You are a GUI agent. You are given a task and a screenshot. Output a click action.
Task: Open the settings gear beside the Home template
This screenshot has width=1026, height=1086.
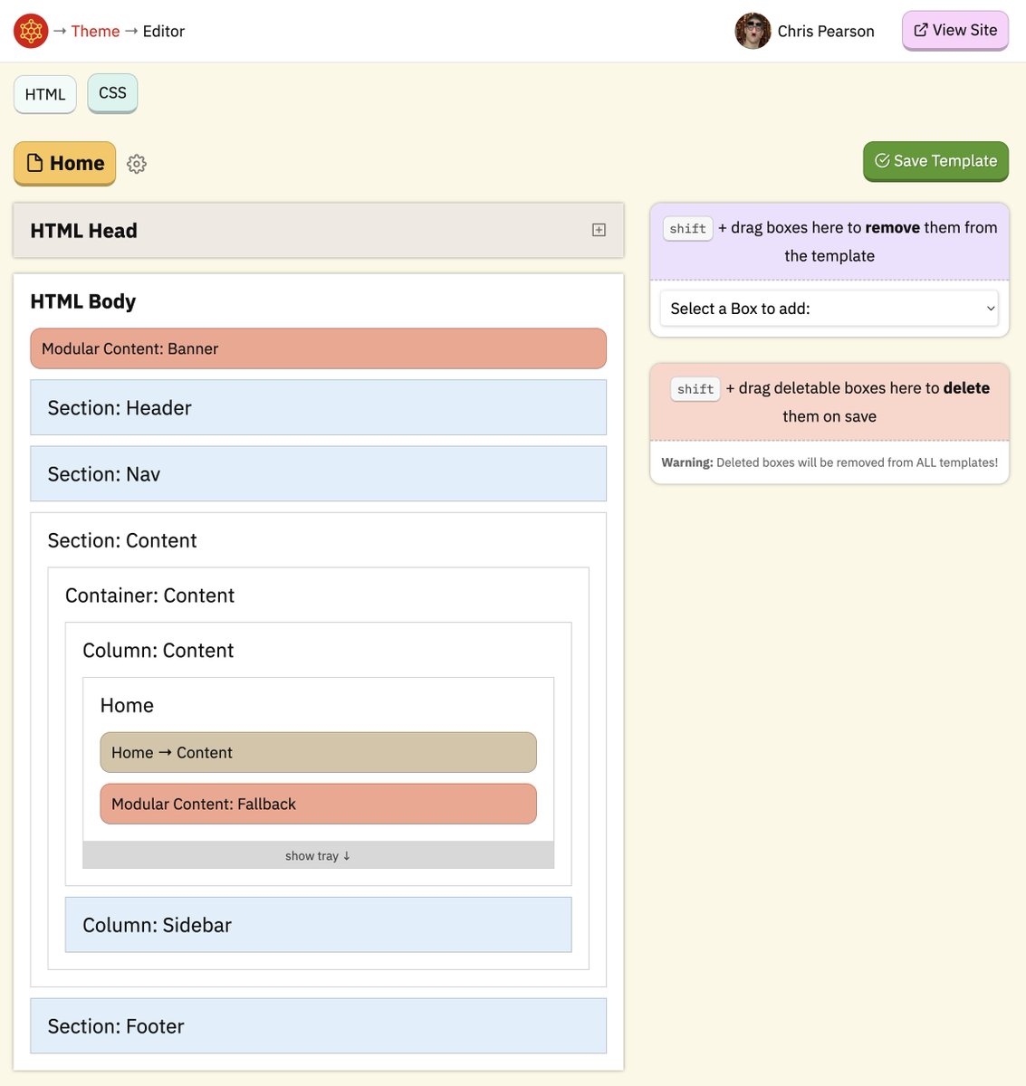coord(137,164)
